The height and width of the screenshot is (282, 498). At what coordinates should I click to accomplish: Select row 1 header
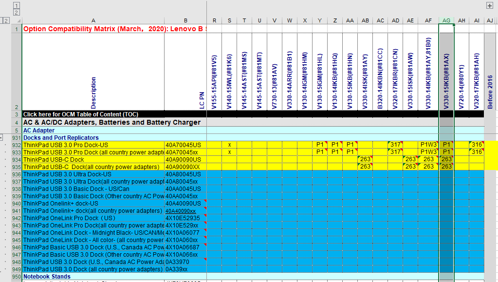click(17, 29)
